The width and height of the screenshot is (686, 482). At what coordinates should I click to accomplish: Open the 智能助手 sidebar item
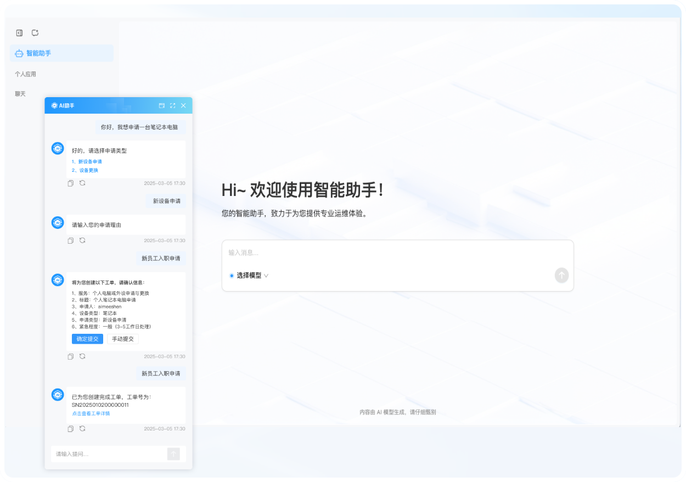point(61,53)
